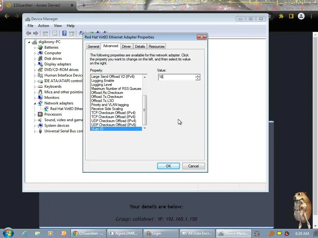Click the Property list scroll-down arrow
The height and width of the screenshot is (238, 318).
pos(145,128)
